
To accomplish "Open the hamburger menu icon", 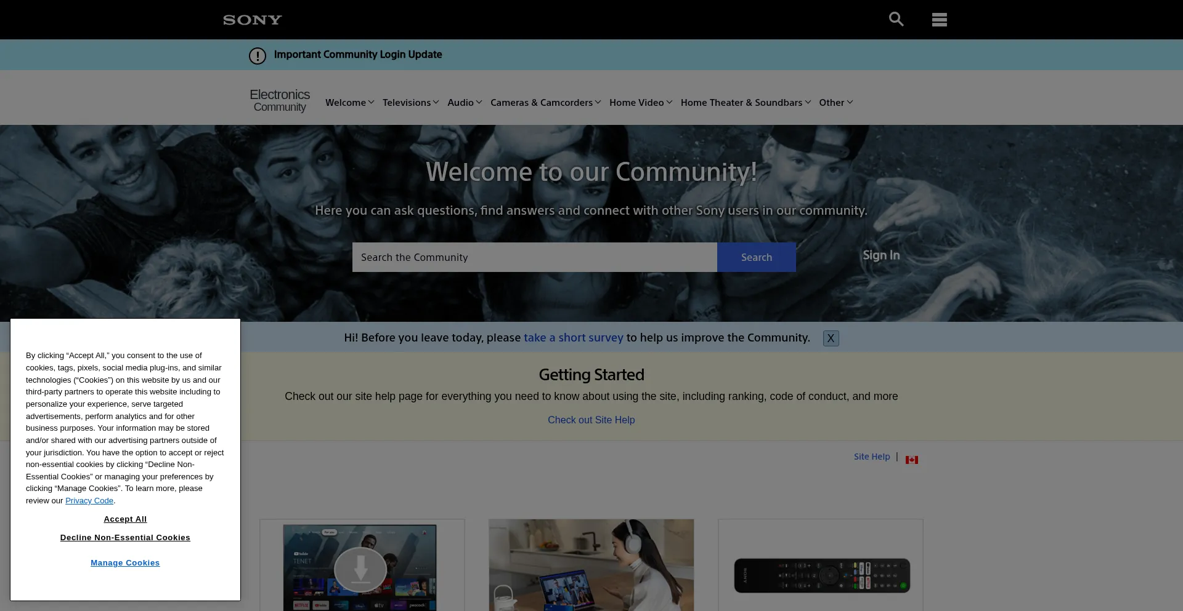I will click(x=939, y=20).
